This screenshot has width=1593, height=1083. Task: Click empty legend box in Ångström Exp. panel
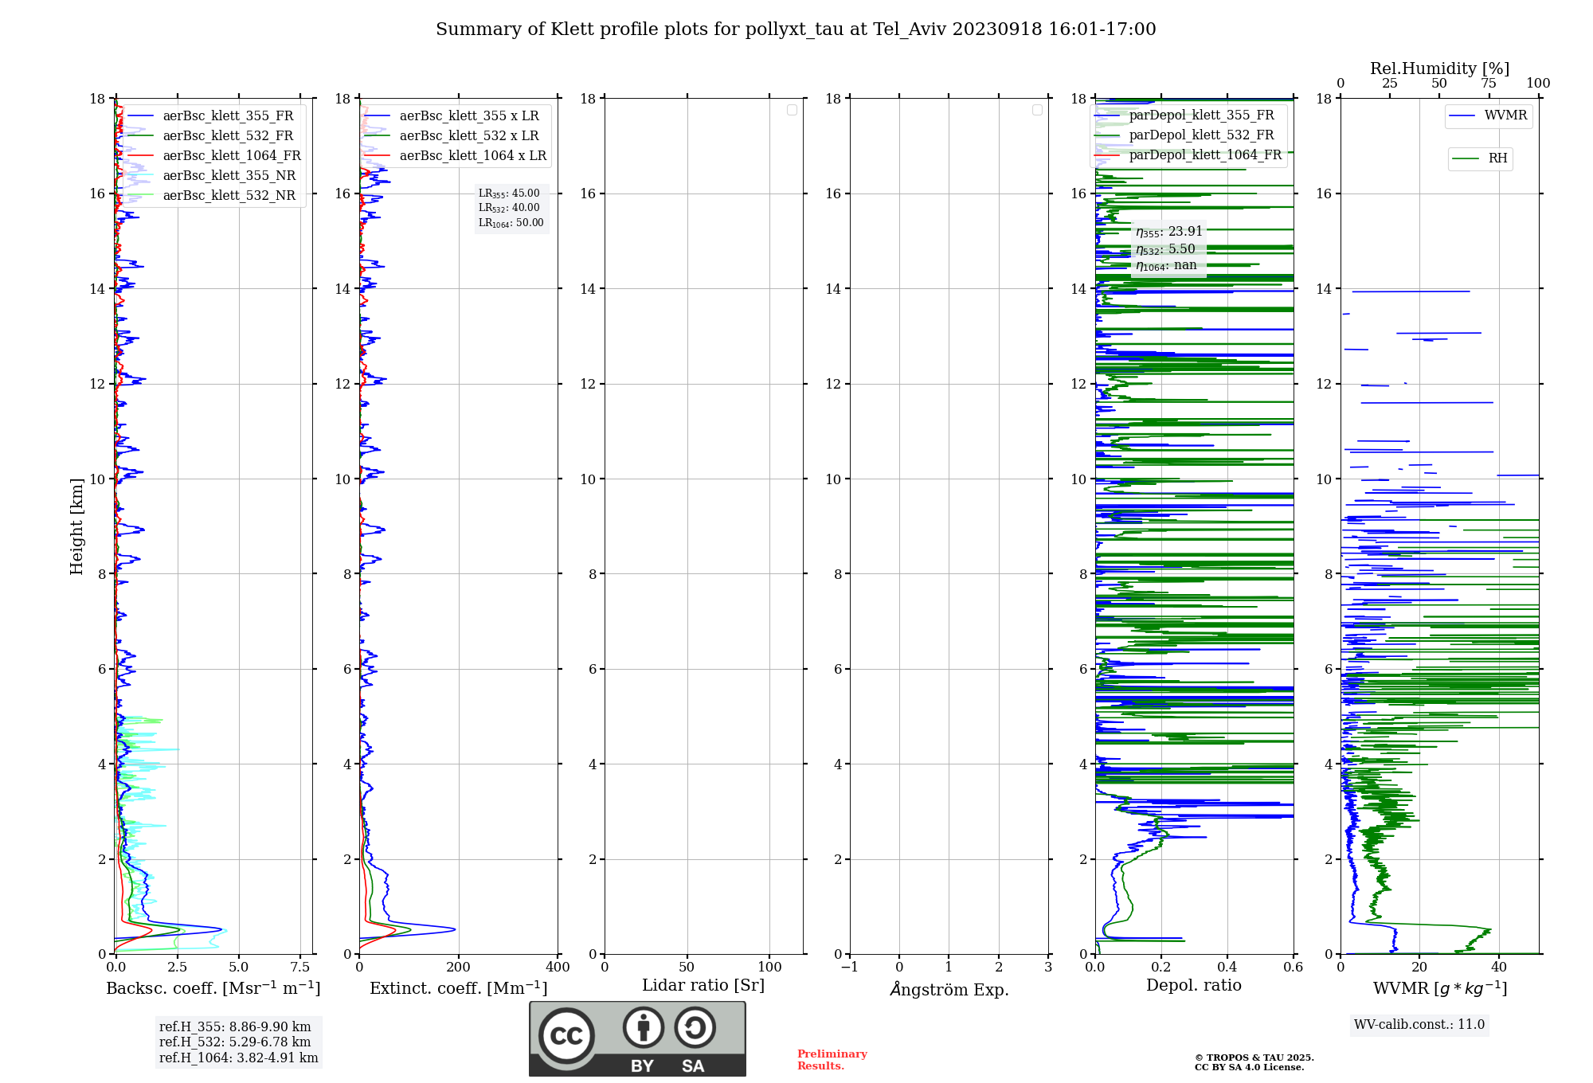tap(1037, 110)
